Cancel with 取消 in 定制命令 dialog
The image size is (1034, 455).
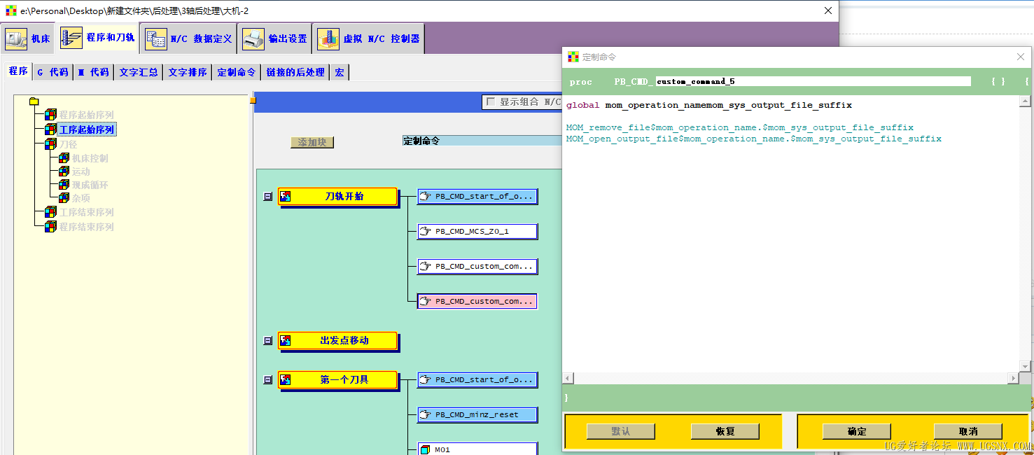coord(967,431)
